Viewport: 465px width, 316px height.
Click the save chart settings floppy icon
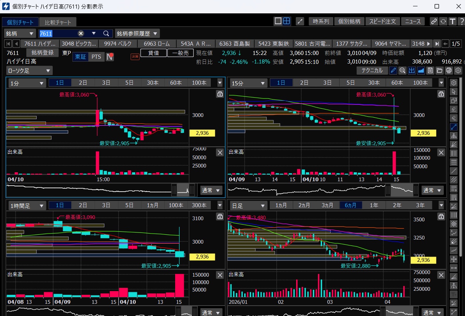click(430, 71)
